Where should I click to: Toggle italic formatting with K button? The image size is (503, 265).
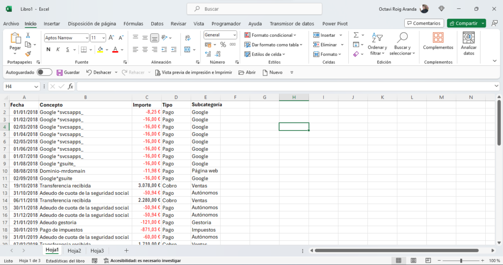click(x=59, y=50)
